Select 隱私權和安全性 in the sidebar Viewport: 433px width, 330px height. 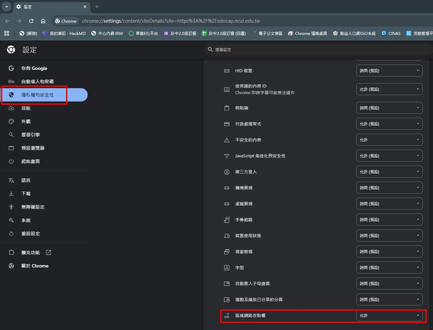point(38,95)
